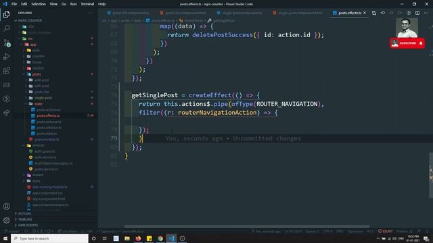433x243 pixels.
Task: Click the Windows Start button
Action: (5, 238)
